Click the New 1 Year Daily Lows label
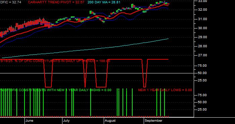Screen dimensions: 235x124 coord(165,90)
